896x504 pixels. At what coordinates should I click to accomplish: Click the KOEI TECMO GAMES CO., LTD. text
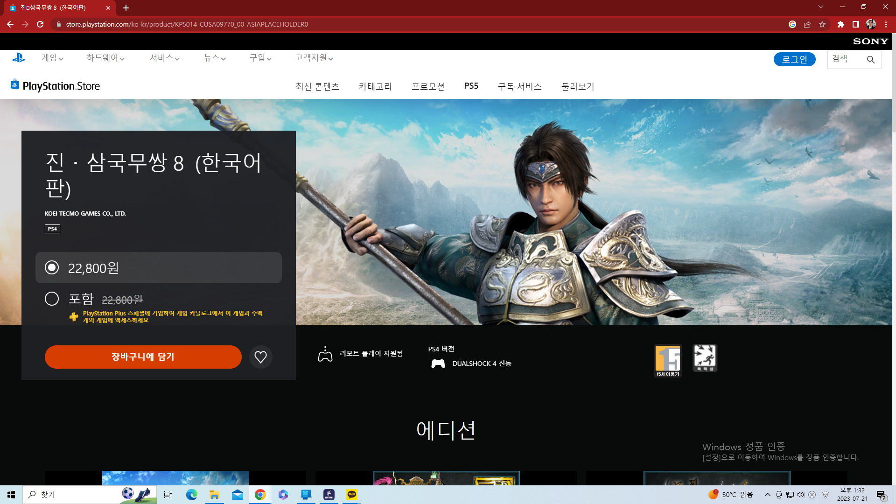85,214
